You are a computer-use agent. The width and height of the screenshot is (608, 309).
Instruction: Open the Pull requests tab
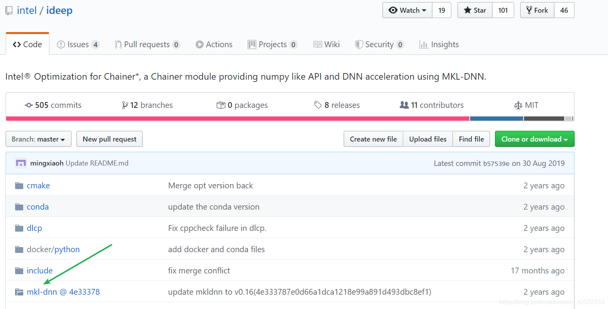click(147, 44)
